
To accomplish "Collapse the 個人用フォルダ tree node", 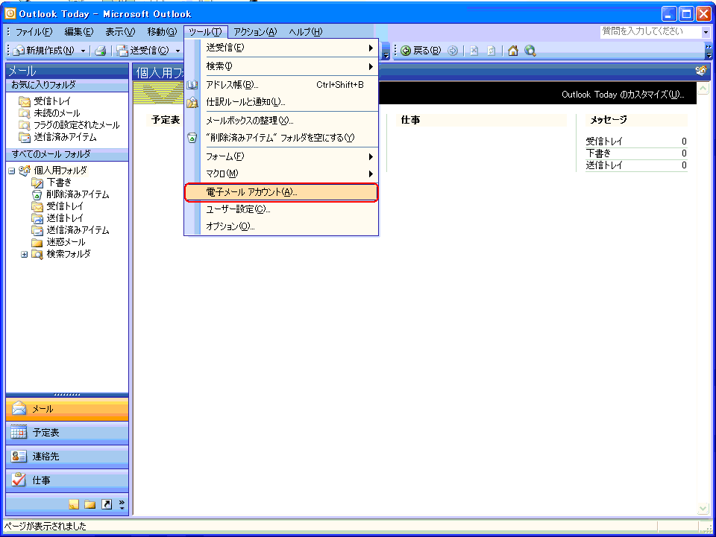I will coord(11,171).
